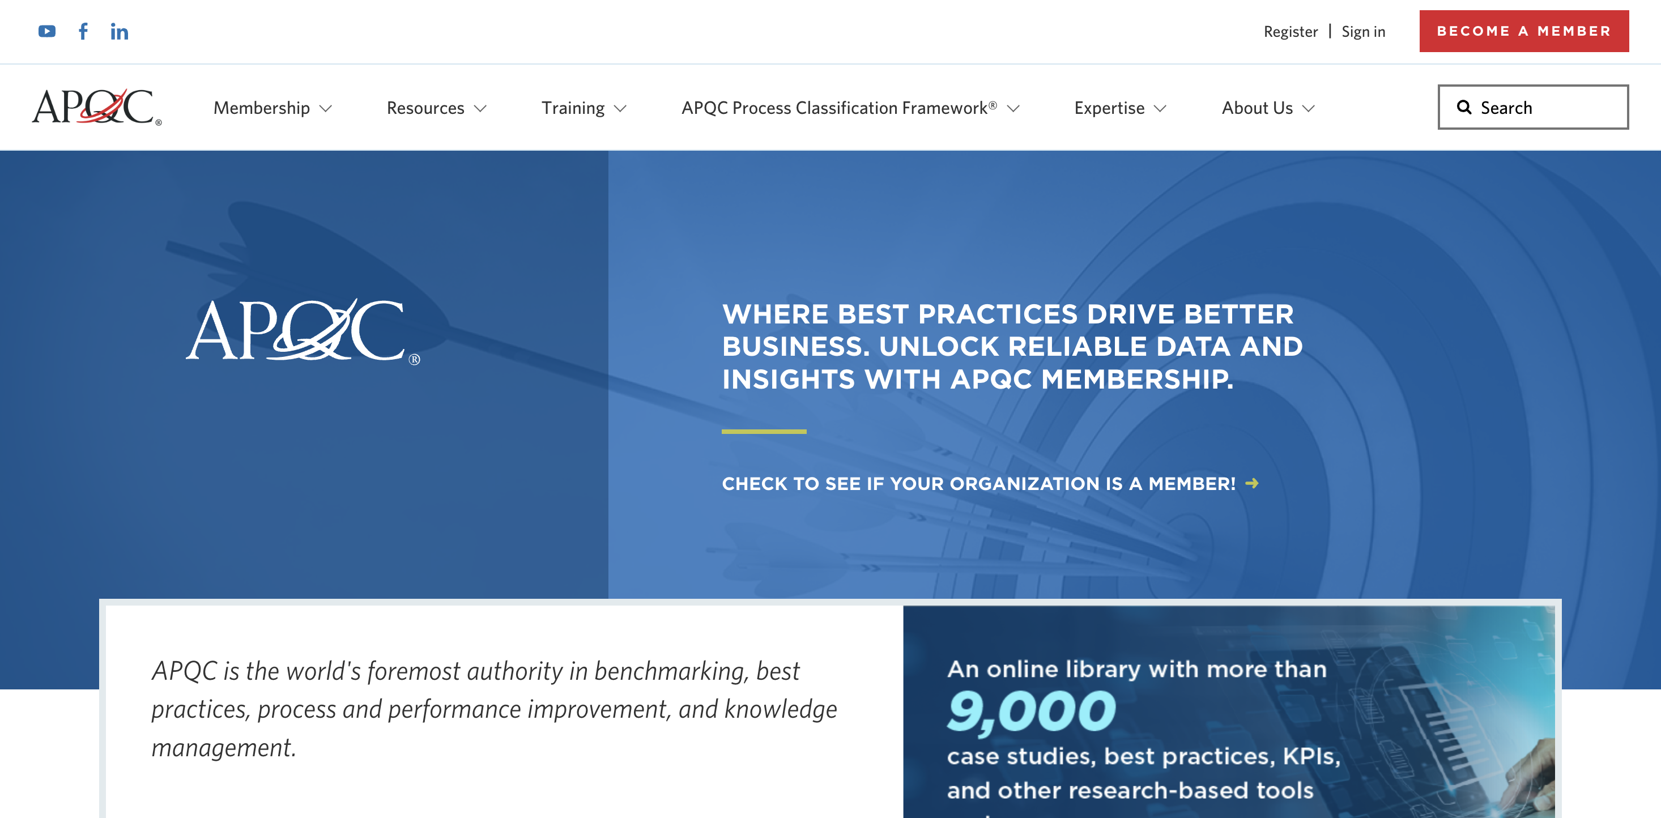This screenshot has height=818, width=1661.
Task: Click the Register link
Action: click(1291, 32)
